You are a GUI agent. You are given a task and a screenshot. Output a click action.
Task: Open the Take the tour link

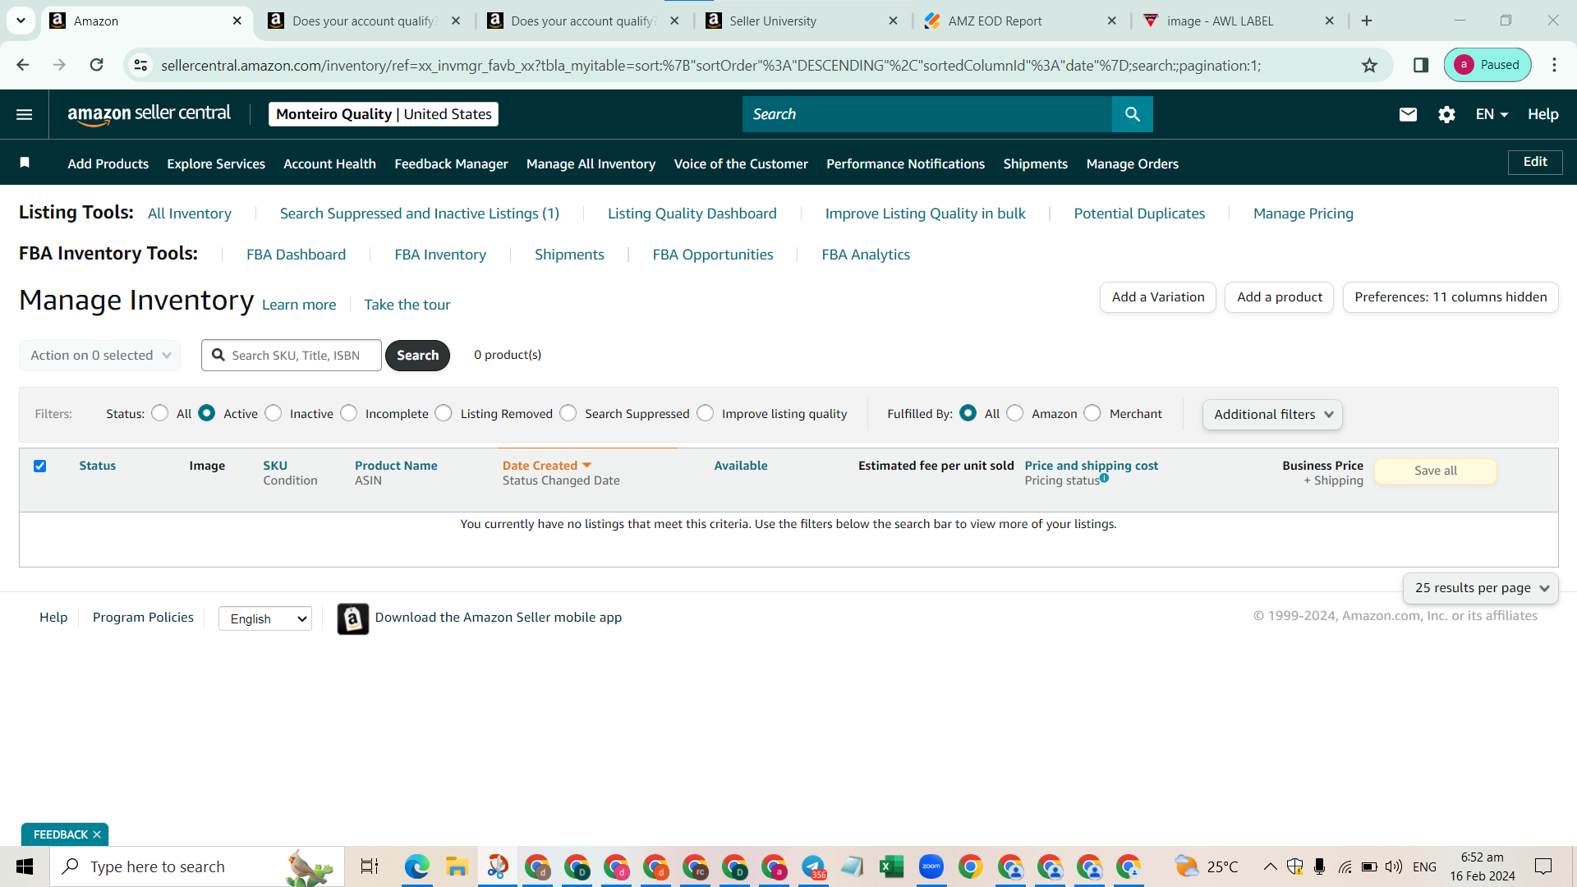[x=407, y=305]
